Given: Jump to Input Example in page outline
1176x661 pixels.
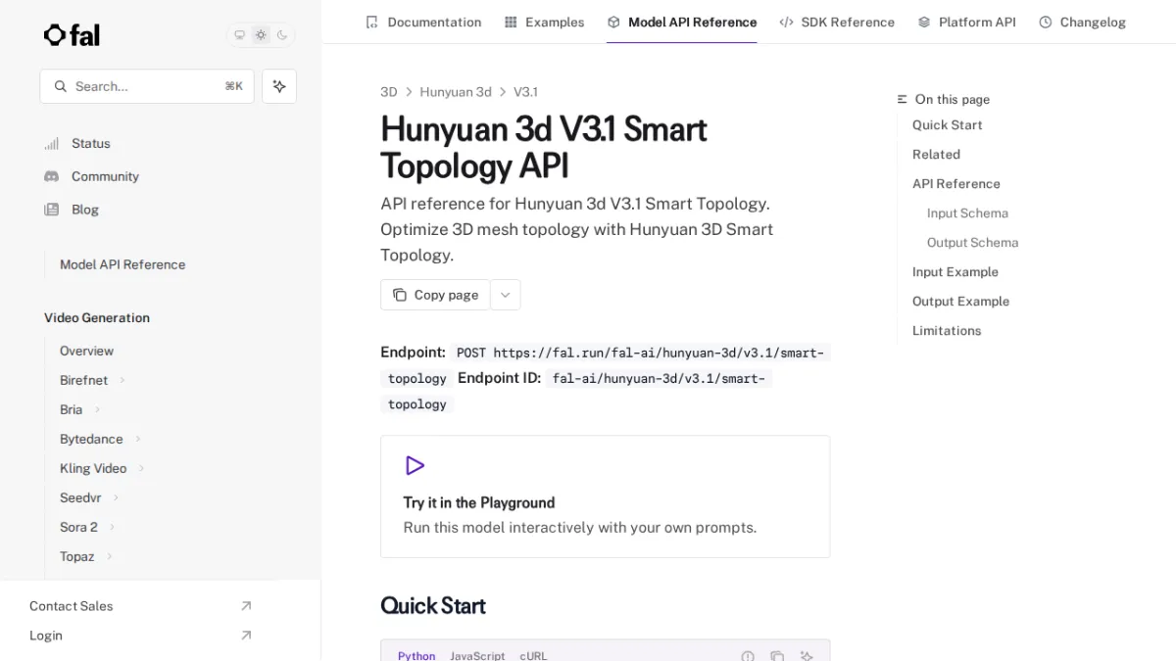Looking at the screenshot, I should (955, 272).
